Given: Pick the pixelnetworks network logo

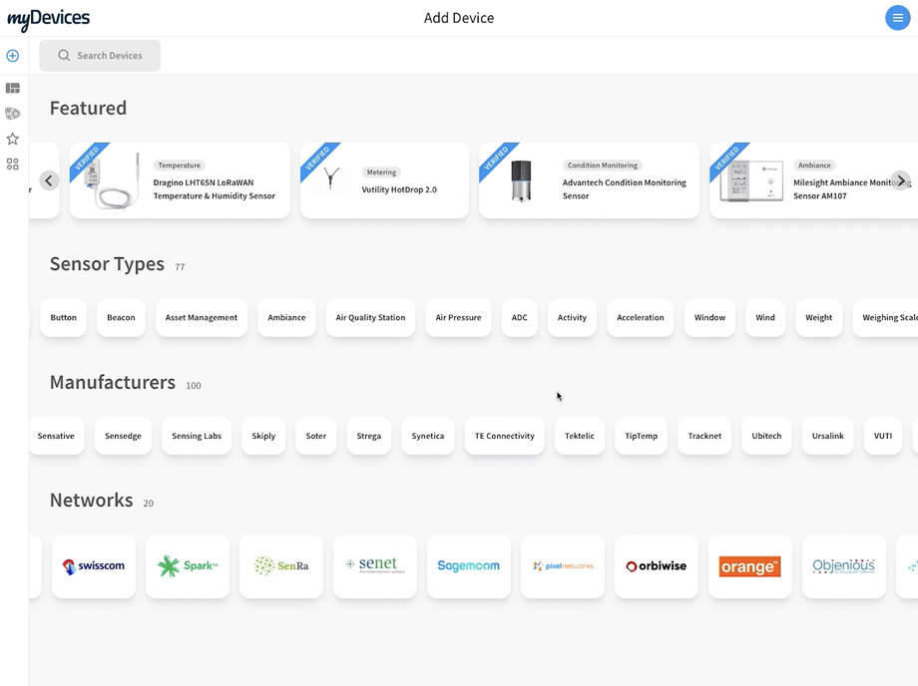Looking at the screenshot, I should click(x=563, y=566).
